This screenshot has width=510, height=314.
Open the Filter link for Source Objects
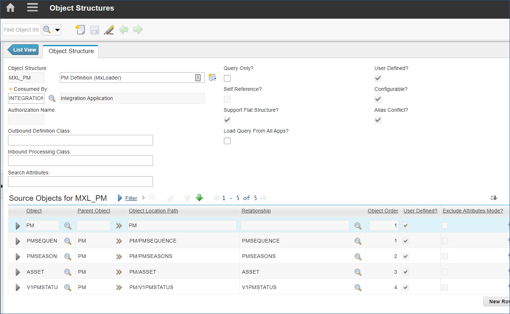131,198
